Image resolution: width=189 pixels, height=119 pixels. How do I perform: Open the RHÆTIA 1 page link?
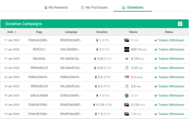(39, 49)
